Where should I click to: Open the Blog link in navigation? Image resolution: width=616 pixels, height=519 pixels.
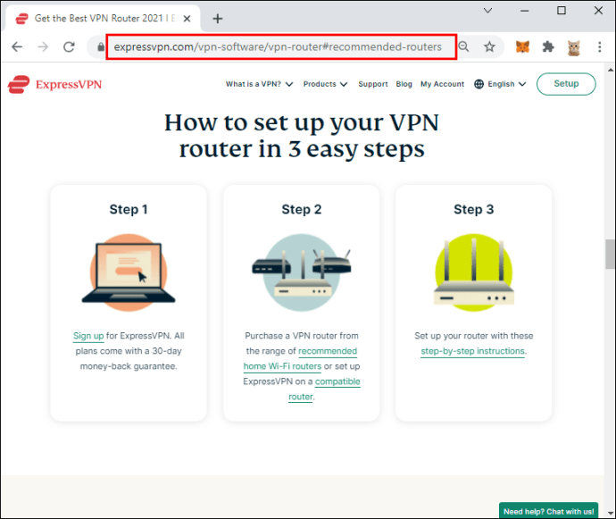pyautogui.click(x=404, y=84)
